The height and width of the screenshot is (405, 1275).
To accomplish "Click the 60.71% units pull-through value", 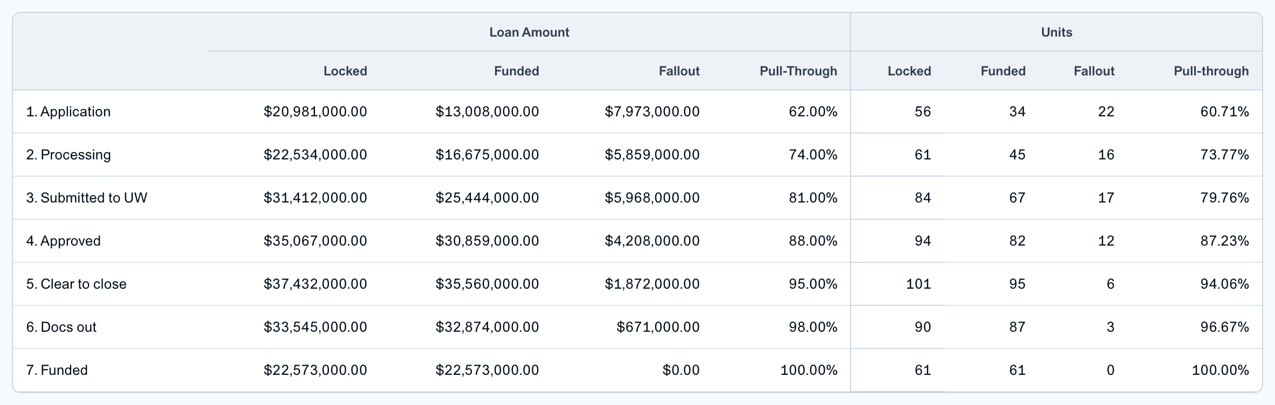I will [x=1225, y=111].
